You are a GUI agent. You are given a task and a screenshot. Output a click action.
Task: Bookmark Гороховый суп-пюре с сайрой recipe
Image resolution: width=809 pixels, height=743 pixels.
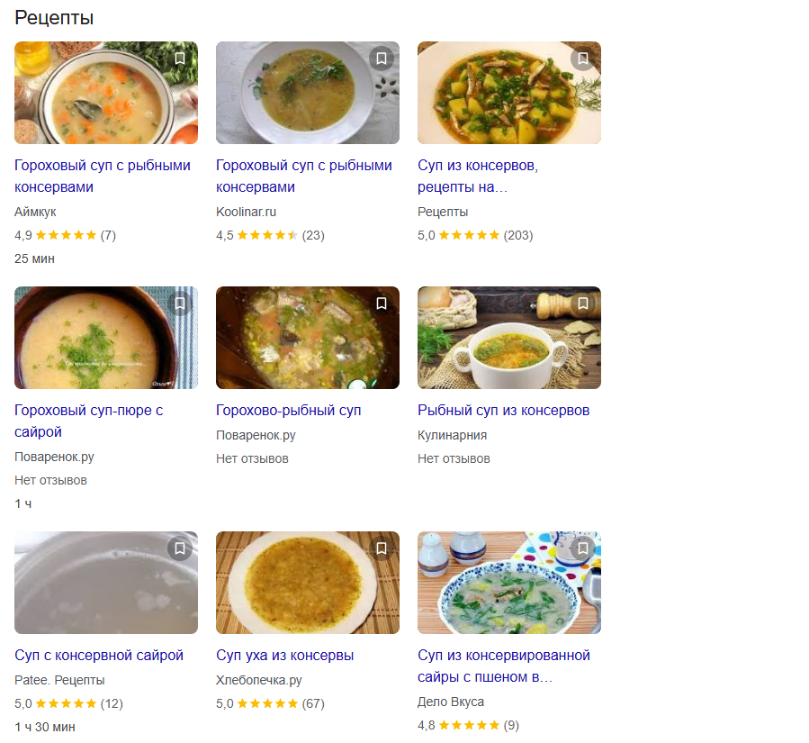pyautogui.click(x=180, y=304)
